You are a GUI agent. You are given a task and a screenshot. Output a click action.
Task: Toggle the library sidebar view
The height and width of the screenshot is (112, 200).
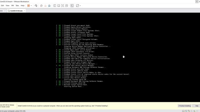click(x=55, y=6)
